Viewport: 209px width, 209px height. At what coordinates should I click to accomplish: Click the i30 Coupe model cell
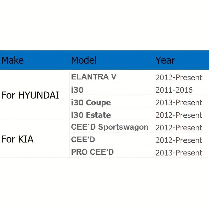[x=91, y=102]
